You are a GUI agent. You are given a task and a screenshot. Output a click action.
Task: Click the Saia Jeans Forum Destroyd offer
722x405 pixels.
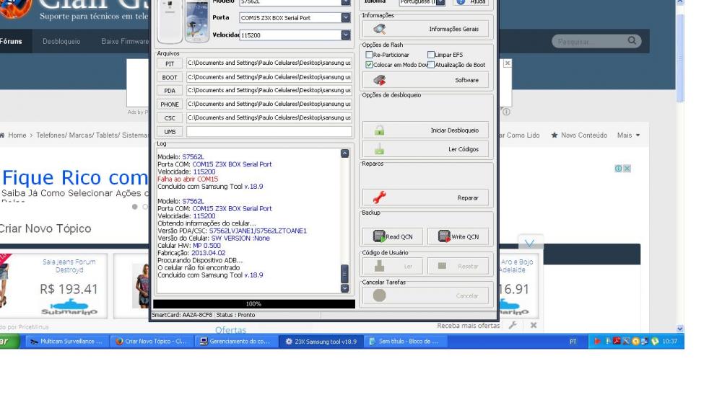point(69,266)
